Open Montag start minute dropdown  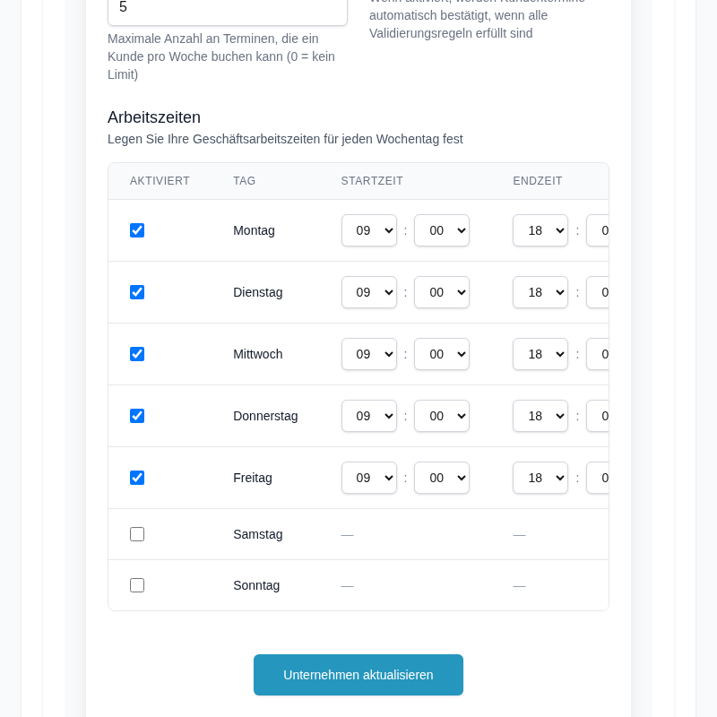(441, 230)
